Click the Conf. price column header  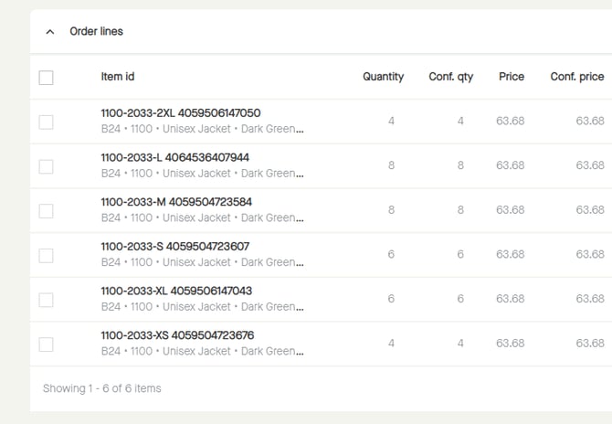pyautogui.click(x=576, y=77)
